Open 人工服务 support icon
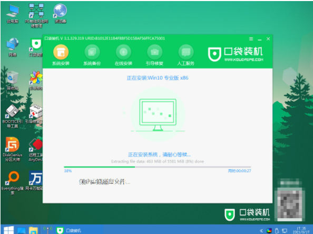 click(186, 55)
